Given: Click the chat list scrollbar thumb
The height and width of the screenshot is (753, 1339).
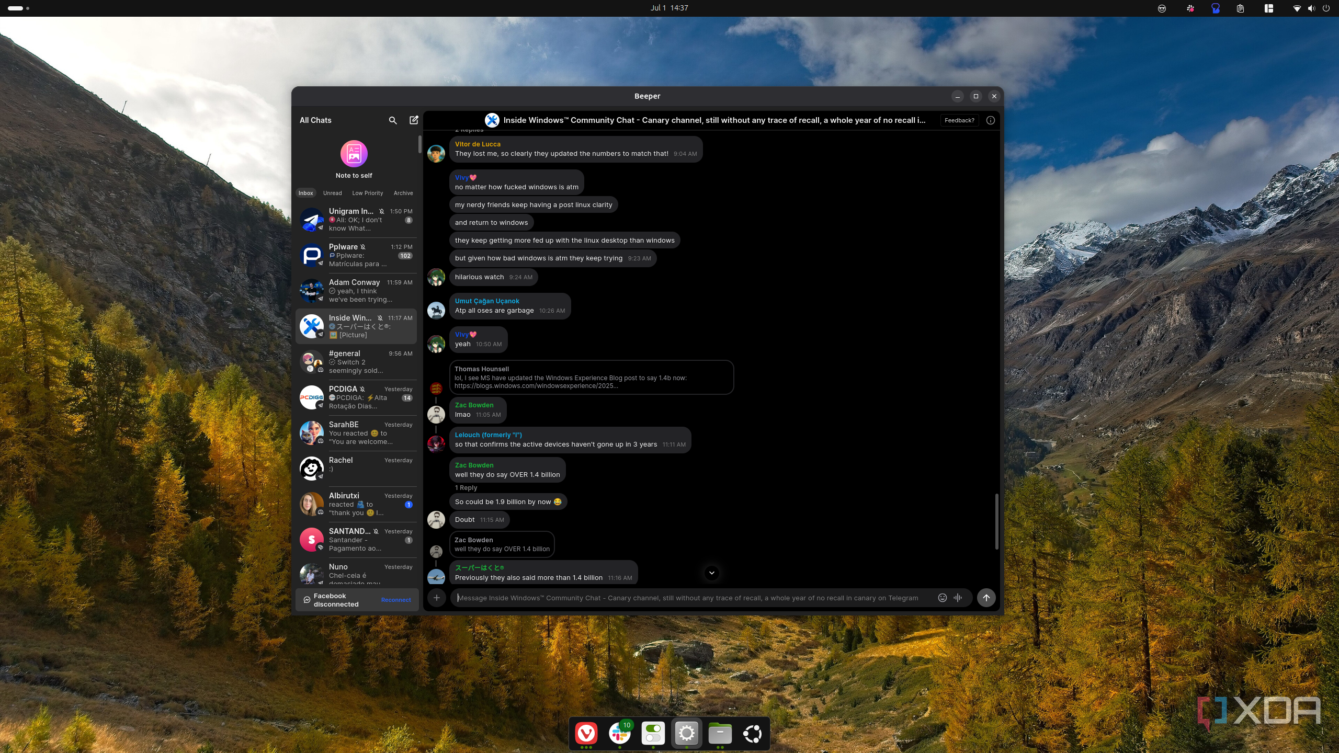Looking at the screenshot, I should (419, 144).
